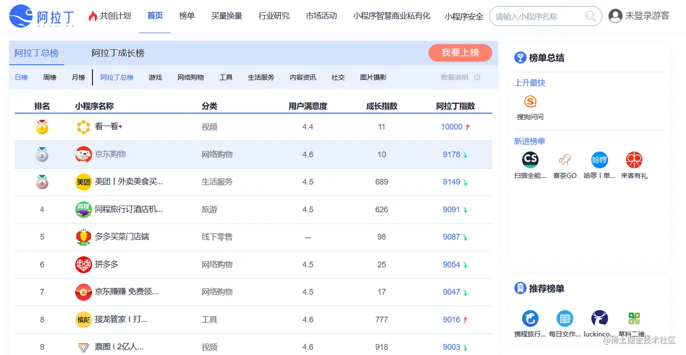
Task: Filter ranking by 内容资讯
Action: 303,78
